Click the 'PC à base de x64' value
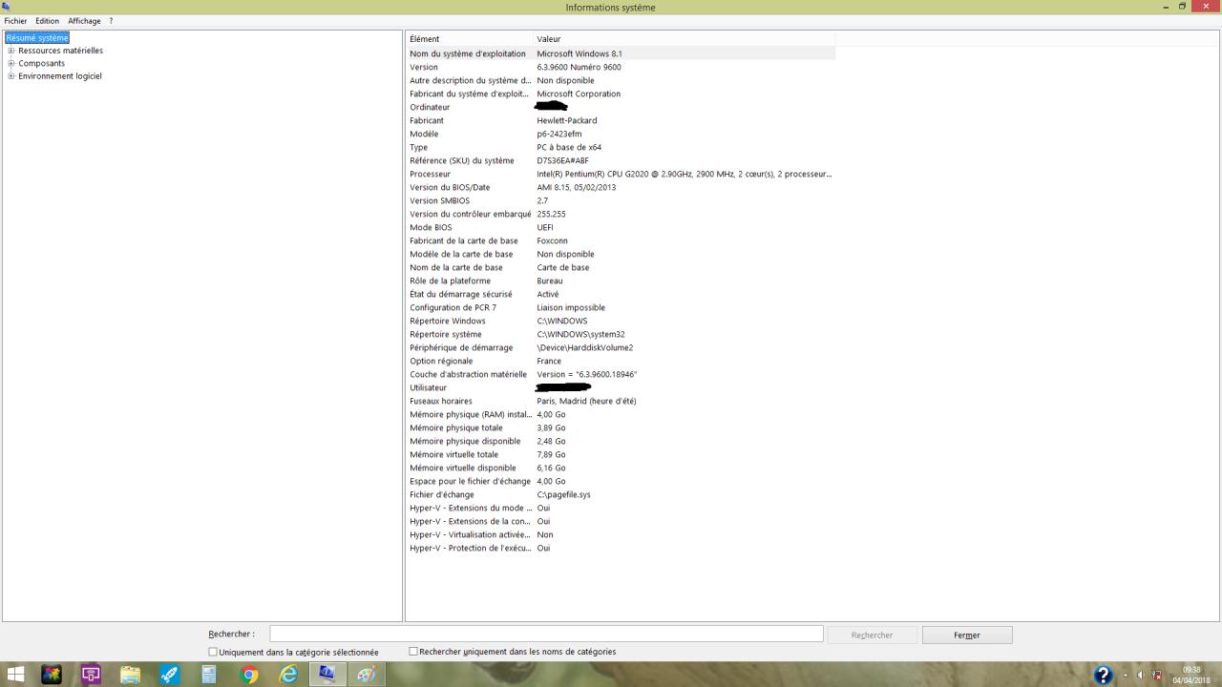Image resolution: width=1222 pixels, height=687 pixels. [569, 147]
